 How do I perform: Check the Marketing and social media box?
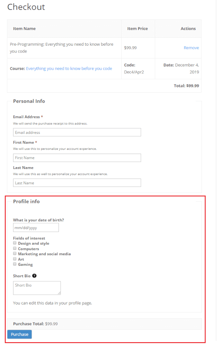(15, 254)
